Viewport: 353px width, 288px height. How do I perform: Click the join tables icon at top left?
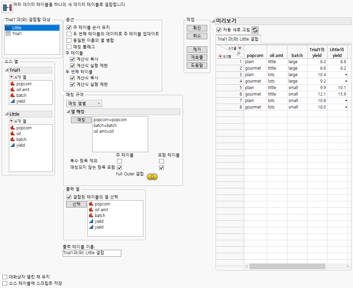7,6
